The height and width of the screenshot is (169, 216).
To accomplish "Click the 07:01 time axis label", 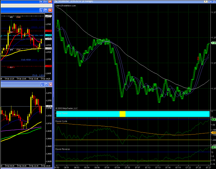I will click(107, 168).
